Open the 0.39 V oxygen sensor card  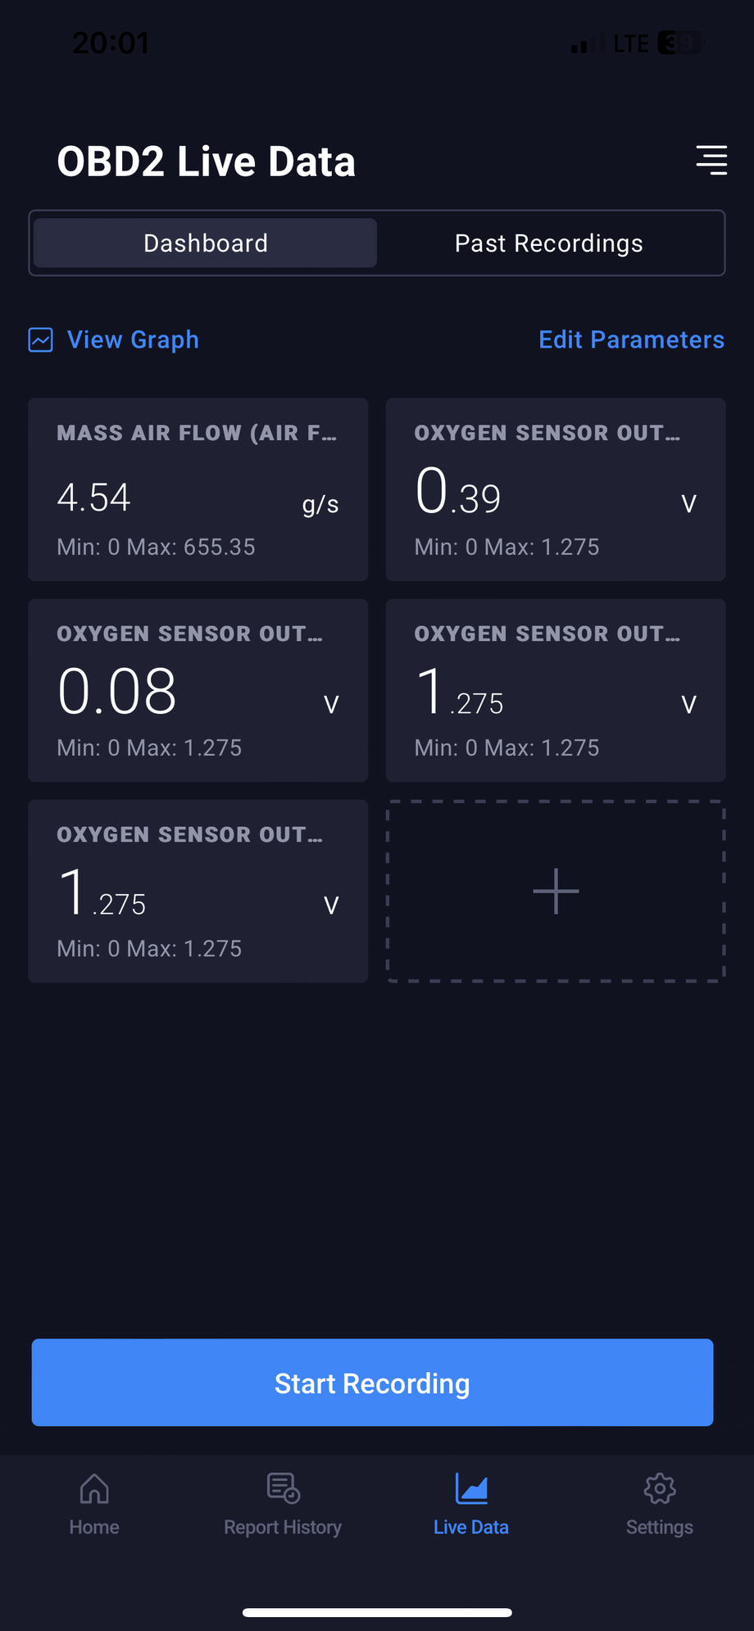pyautogui.click(x=556, y=489)
